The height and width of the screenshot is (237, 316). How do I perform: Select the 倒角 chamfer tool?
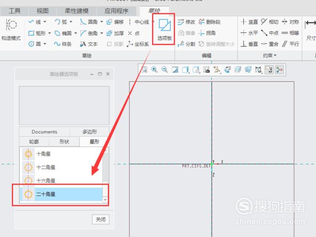[x=89, y=33]
